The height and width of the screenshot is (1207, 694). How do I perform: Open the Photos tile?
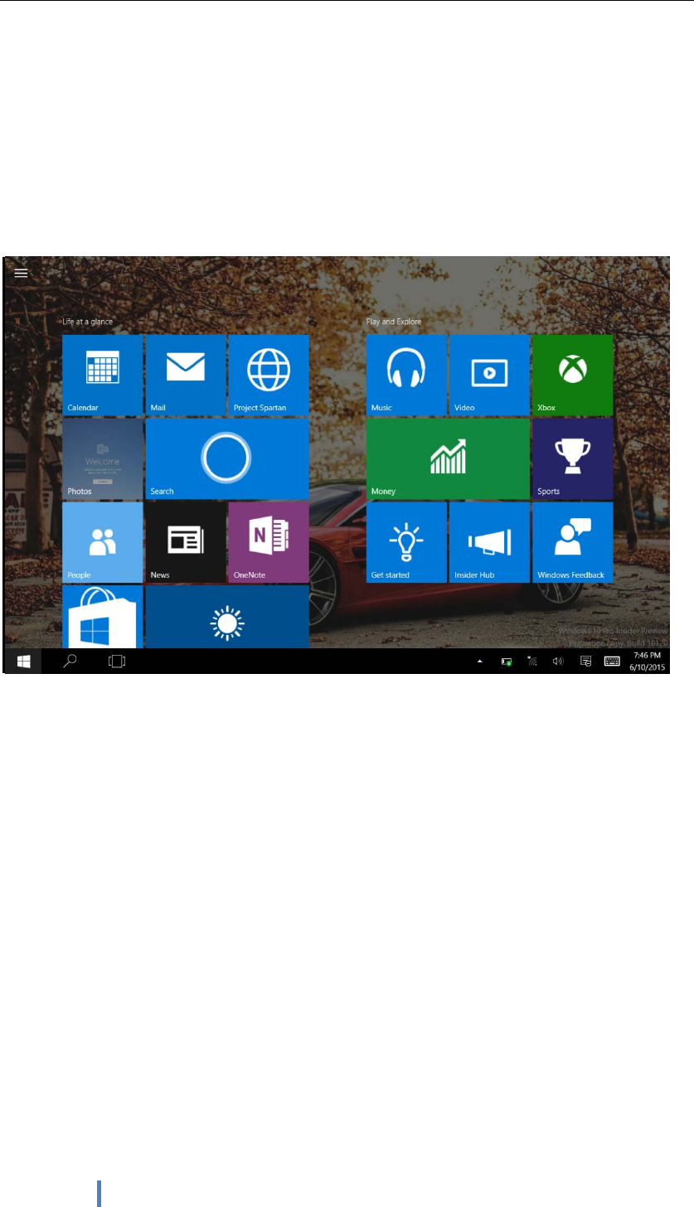(103, 458)
